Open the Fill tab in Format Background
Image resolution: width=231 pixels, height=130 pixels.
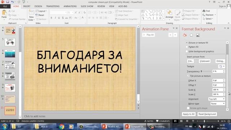(x=184, y=35)
